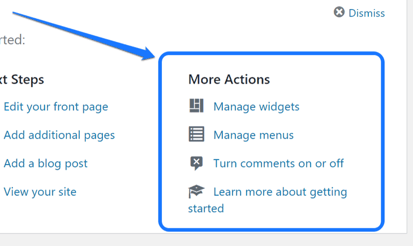Click the Dismiss X circle icon
The width and height of the screenshot is (413, 246).
[x=339, y=12]
